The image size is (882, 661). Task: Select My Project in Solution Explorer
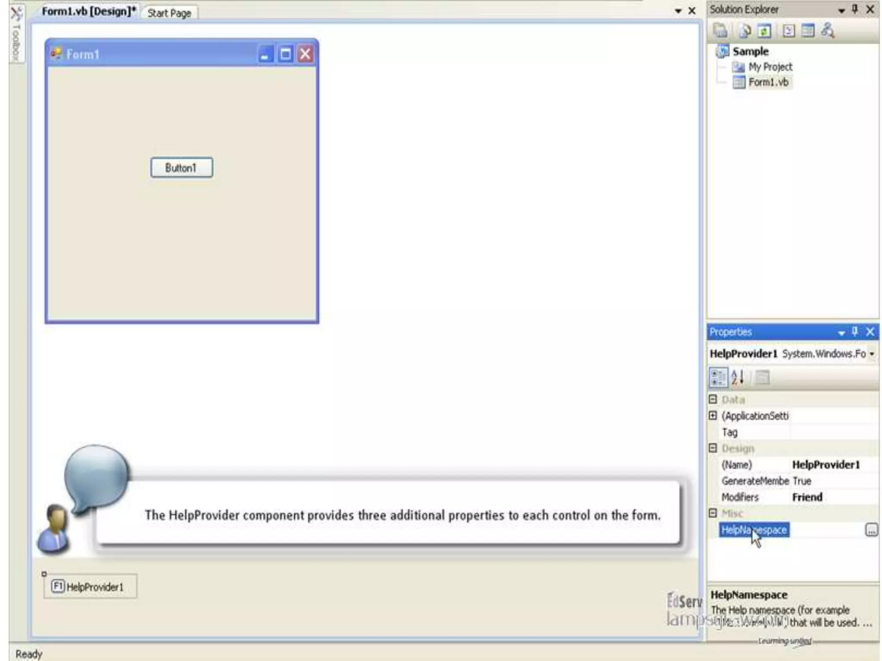pos(770,67)
